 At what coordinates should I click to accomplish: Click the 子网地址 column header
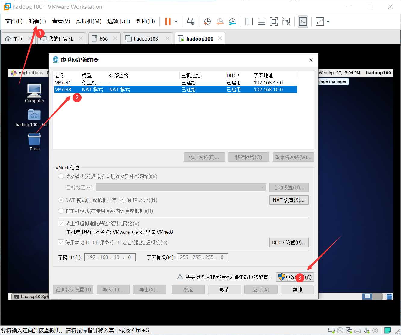click(274, 75)
